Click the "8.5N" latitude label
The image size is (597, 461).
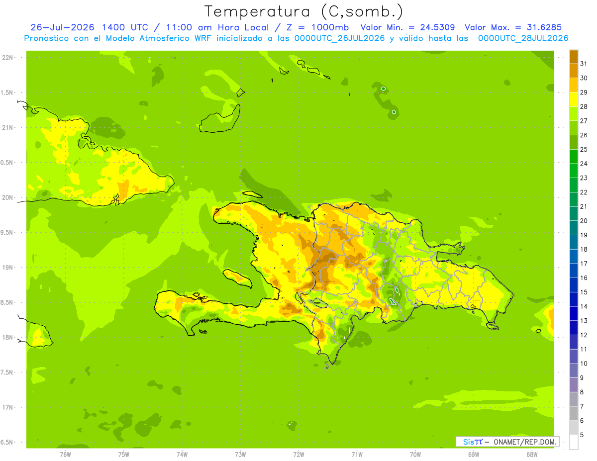coord(7,302)
